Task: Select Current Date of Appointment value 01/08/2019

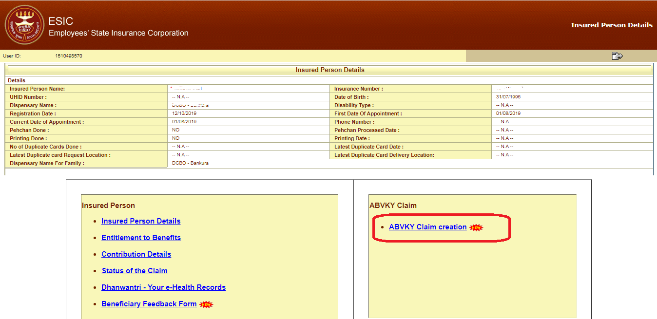Action: click(x=184, y=122)
